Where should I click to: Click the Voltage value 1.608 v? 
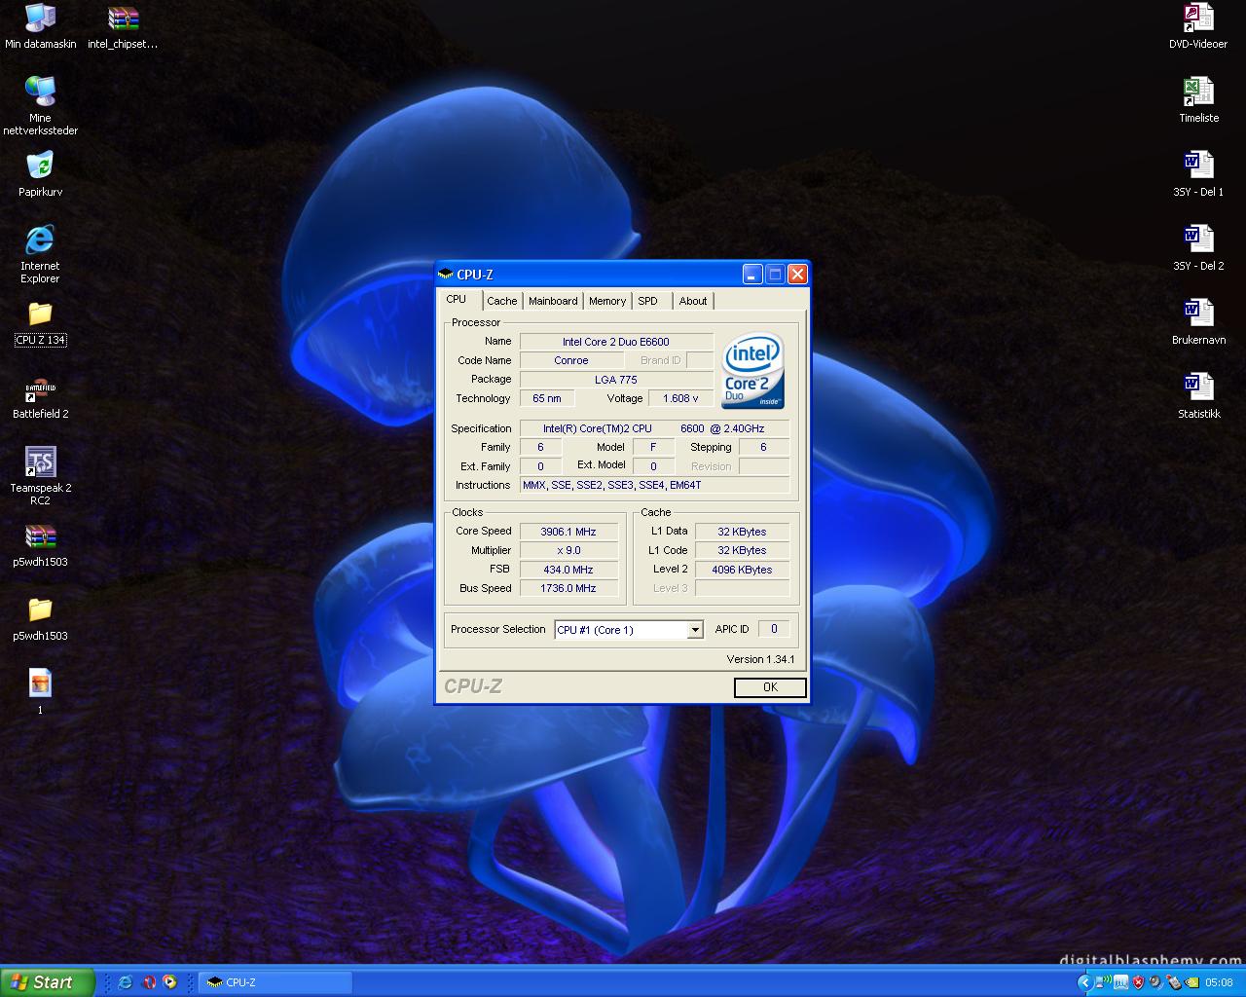pos(681,398)
